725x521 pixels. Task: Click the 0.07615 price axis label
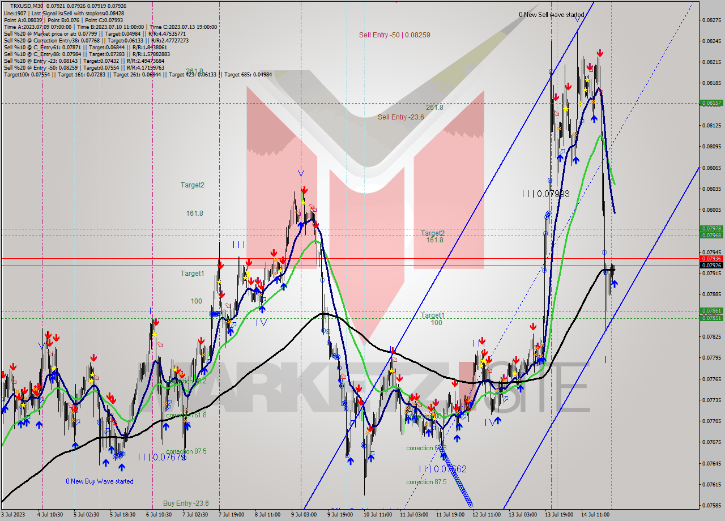[x=711, y=484]
